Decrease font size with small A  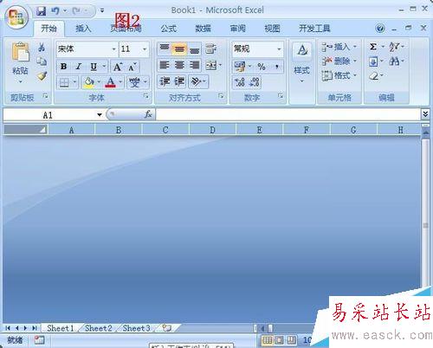(132, 67)
